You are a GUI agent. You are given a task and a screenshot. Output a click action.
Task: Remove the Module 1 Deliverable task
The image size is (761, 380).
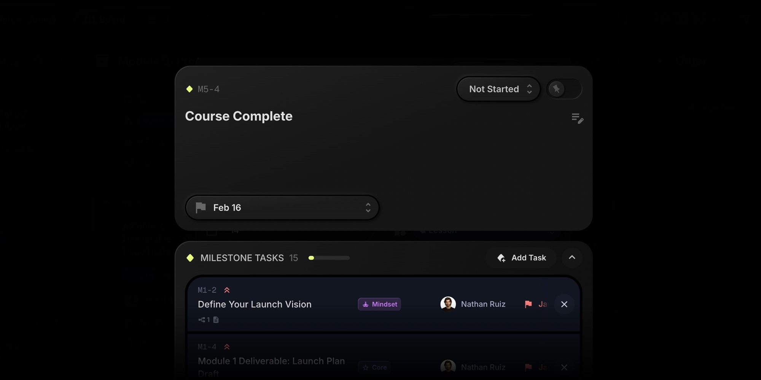(x=564, y=367)
